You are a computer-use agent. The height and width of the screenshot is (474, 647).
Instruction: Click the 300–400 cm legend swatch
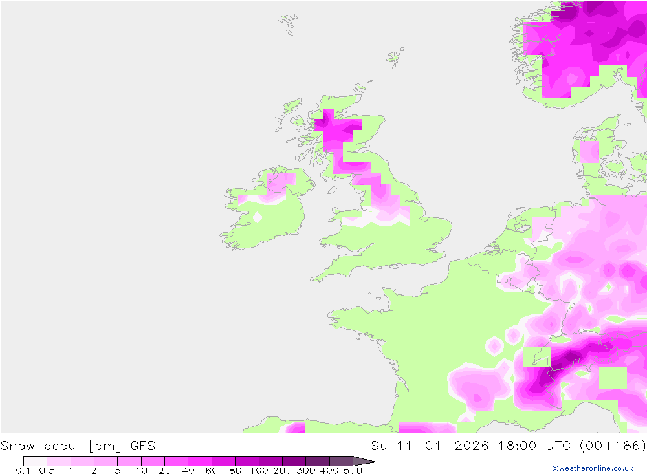pos(317,461)
